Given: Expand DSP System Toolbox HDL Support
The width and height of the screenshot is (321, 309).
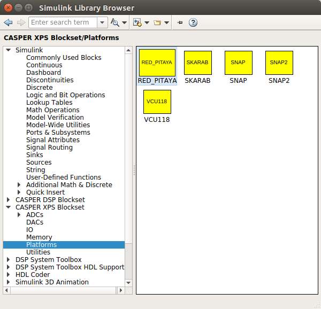Looking at the screenshot, I should coord(8,267).
